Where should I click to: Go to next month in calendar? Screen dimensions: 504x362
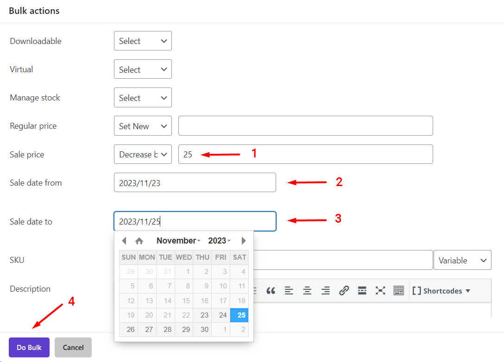244,241
